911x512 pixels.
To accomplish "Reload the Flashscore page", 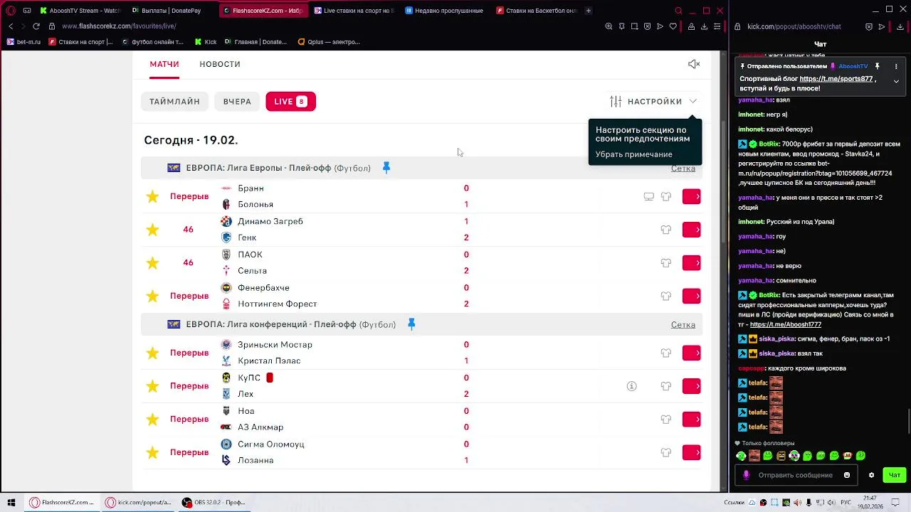I will [36, 26].
